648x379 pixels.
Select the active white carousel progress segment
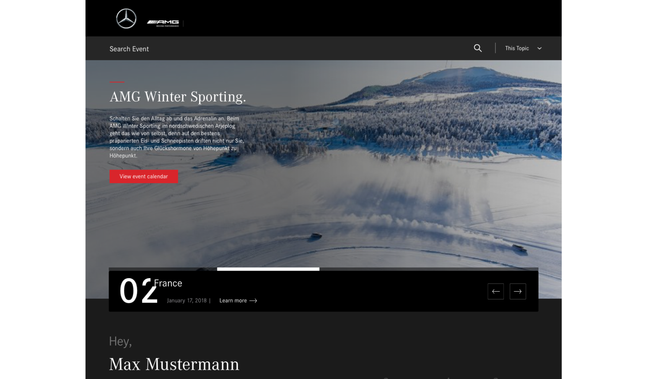268,269
